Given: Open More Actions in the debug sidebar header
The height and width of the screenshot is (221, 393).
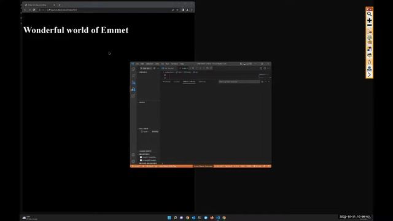Looking at the screenshot, I should (x=158, y=68).
